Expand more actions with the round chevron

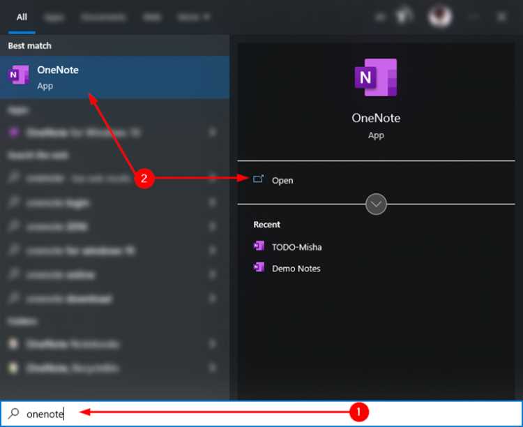tap(376, 204)
